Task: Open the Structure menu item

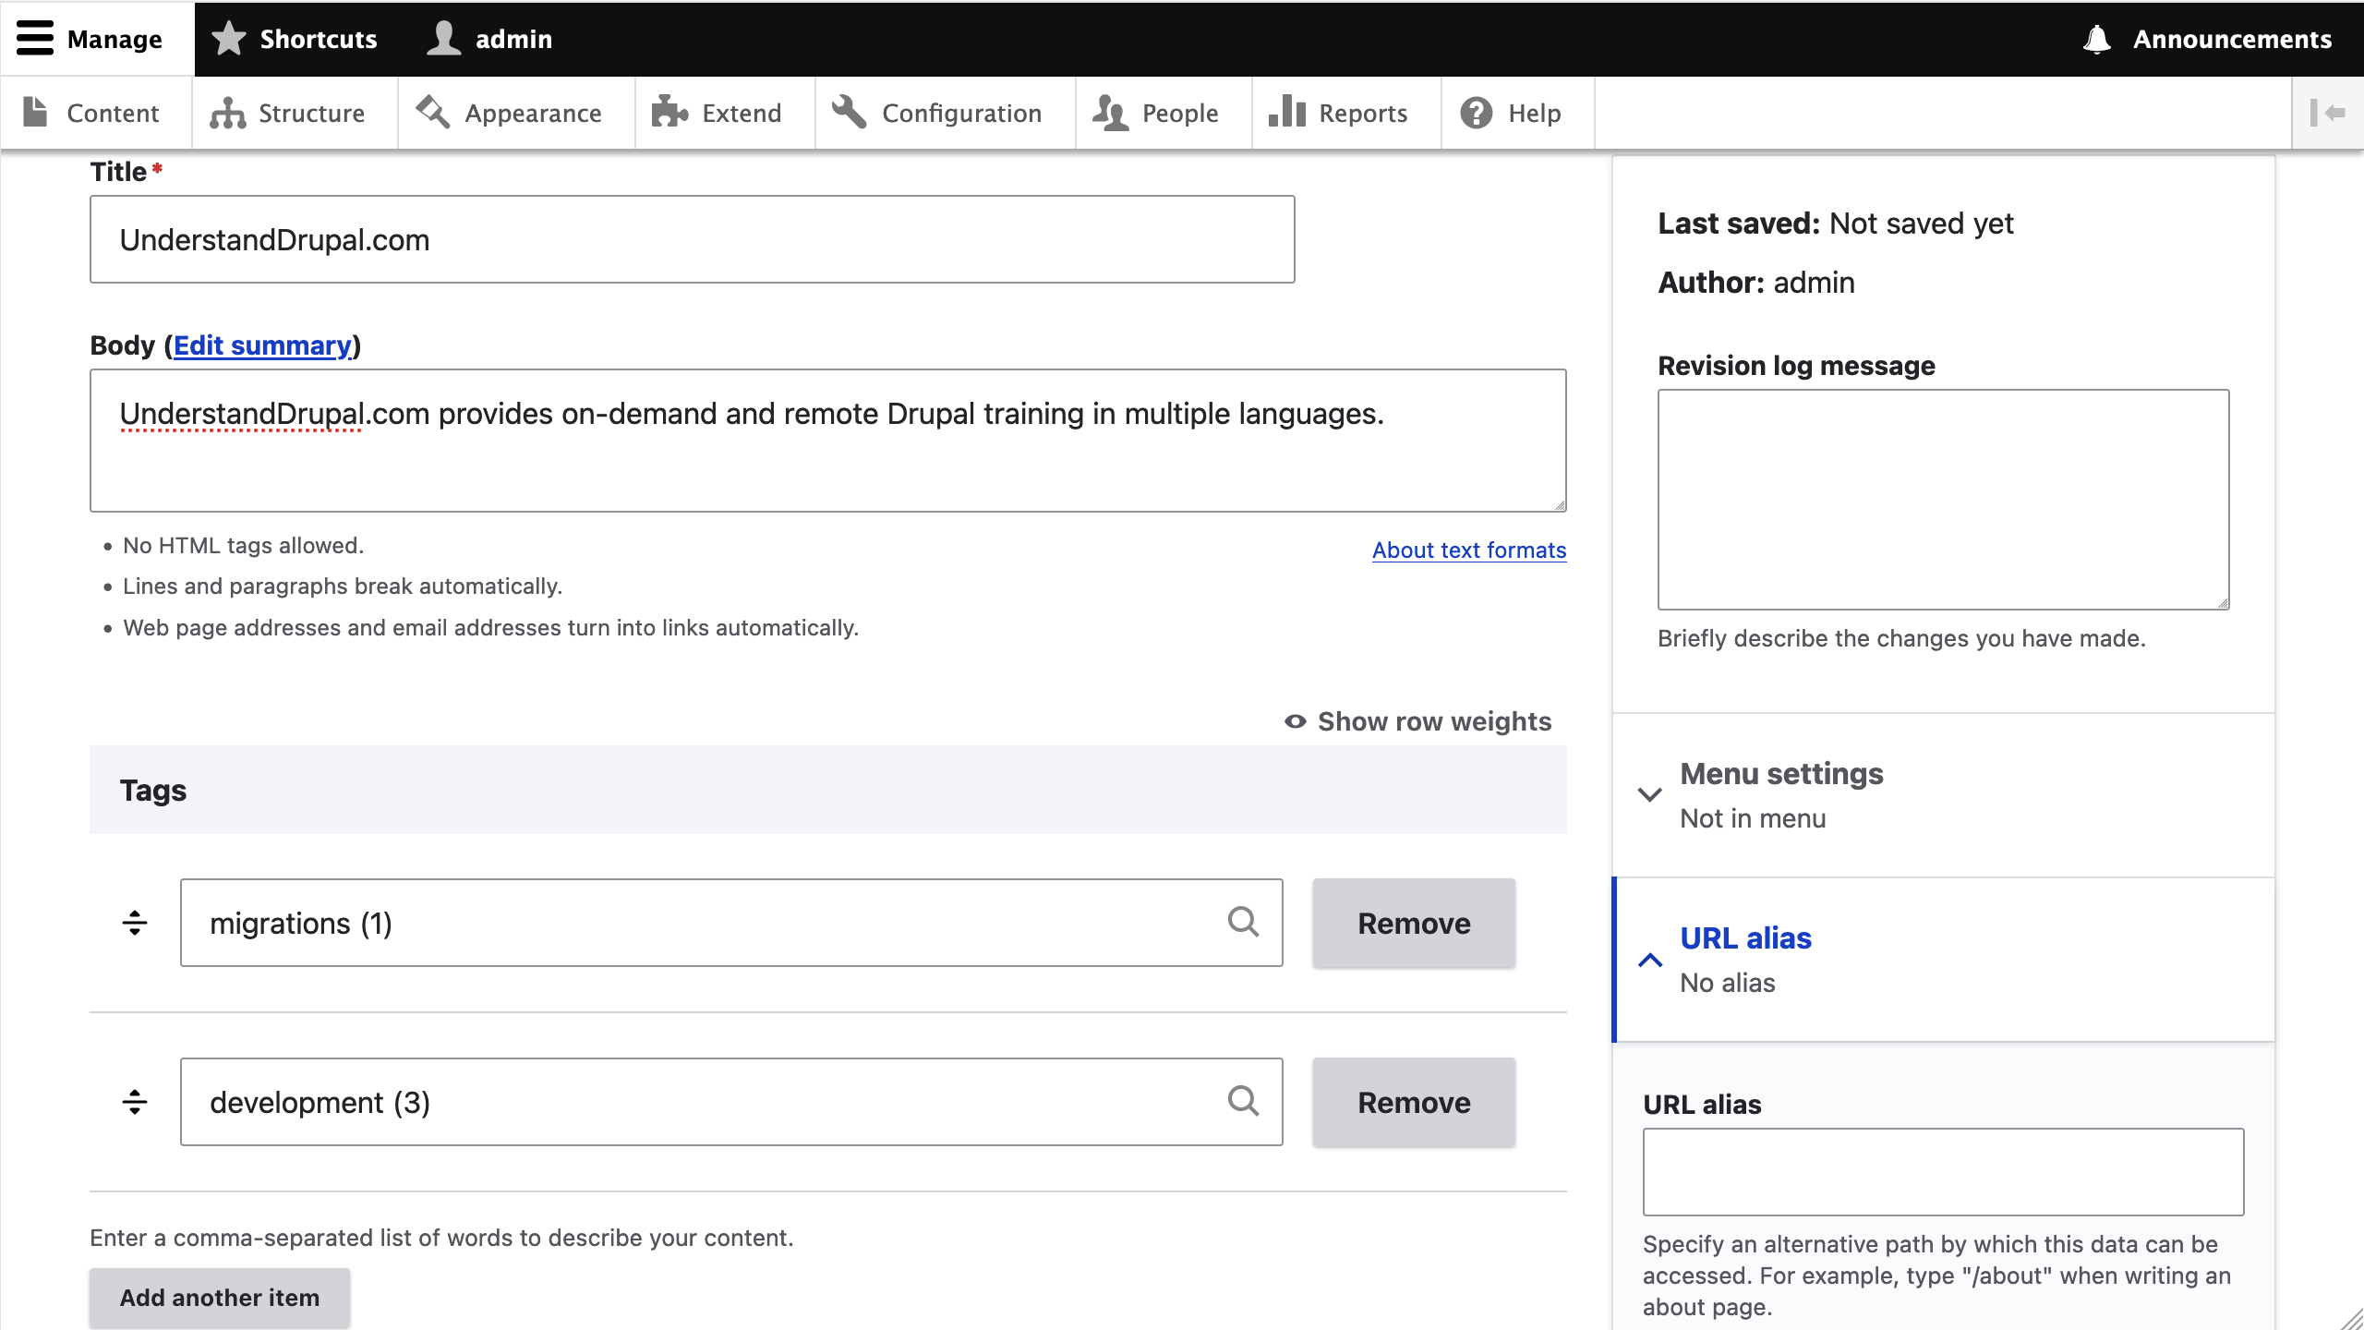Action: pyautogui.click(x=288, y=113)
